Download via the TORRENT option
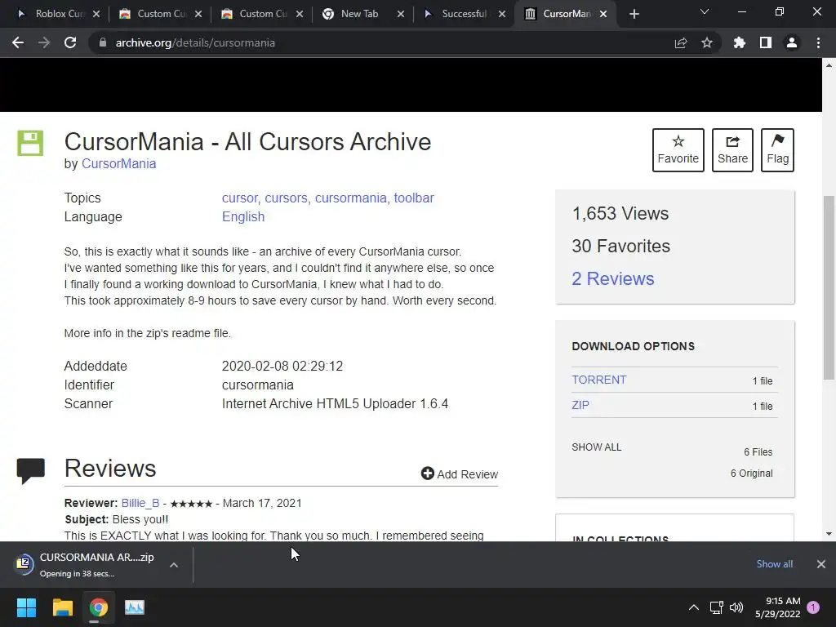Viewport: 836px width, 627px height. click(x=598, y=380)
